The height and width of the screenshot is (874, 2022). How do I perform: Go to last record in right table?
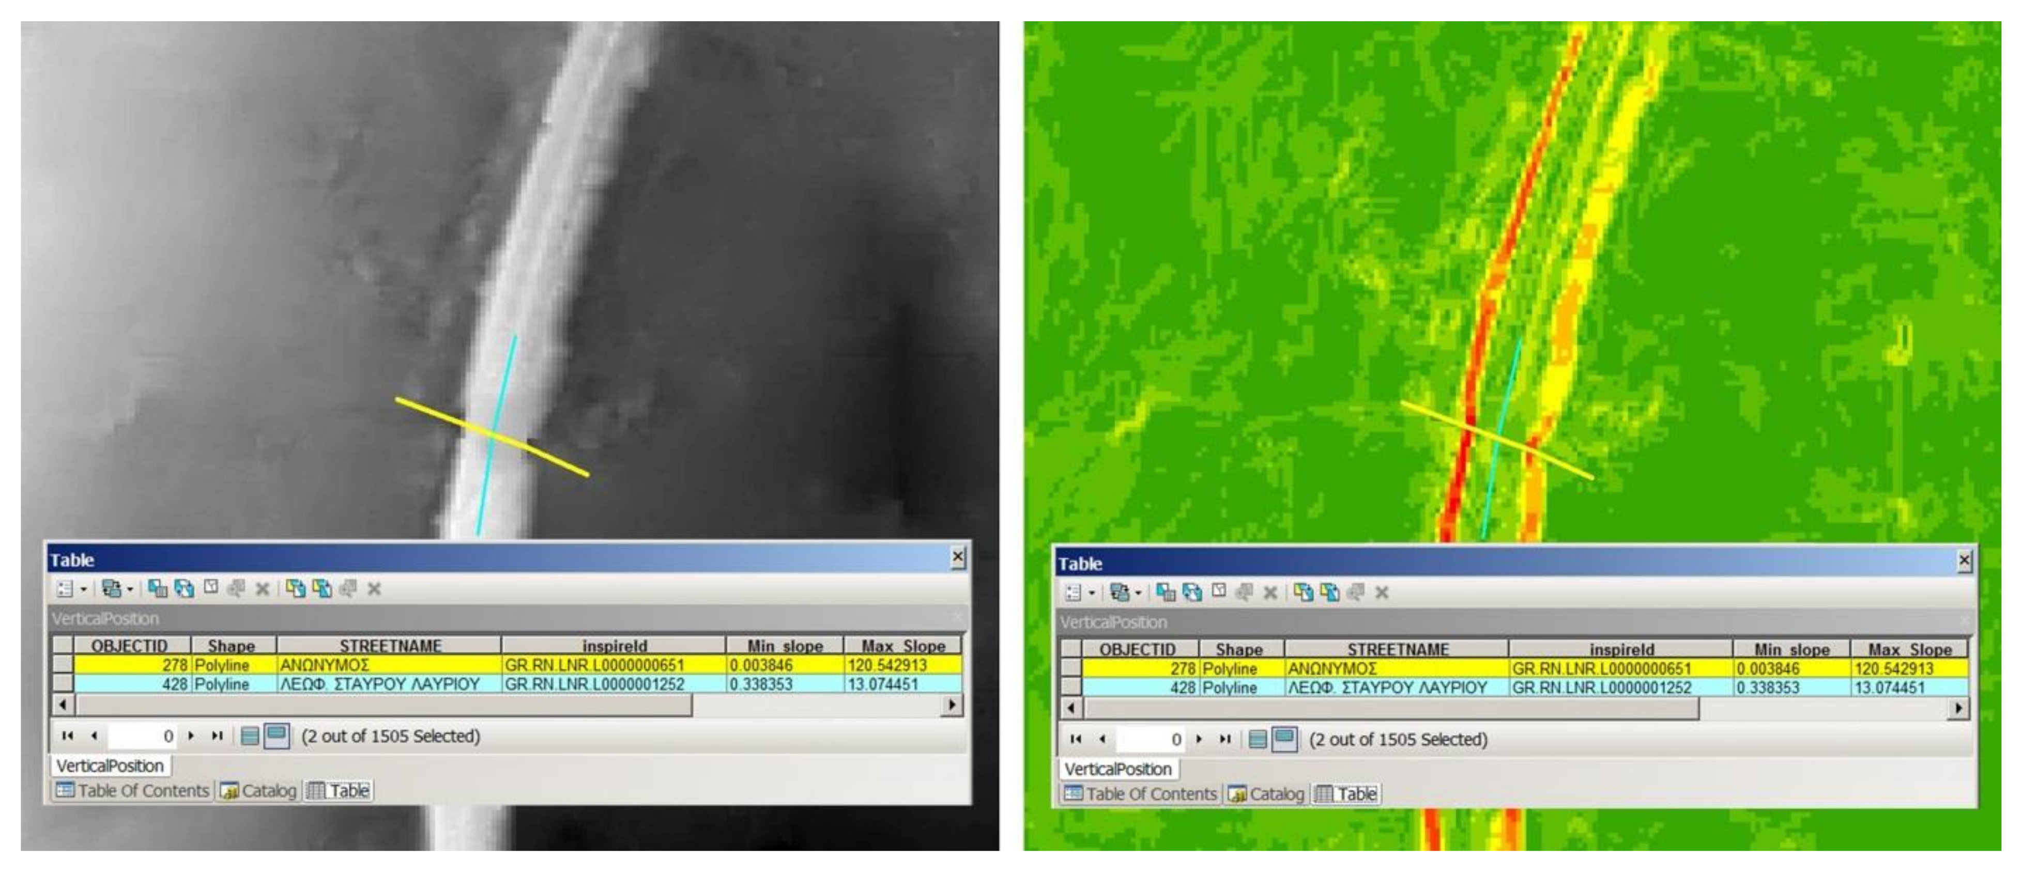(1226, 739)
